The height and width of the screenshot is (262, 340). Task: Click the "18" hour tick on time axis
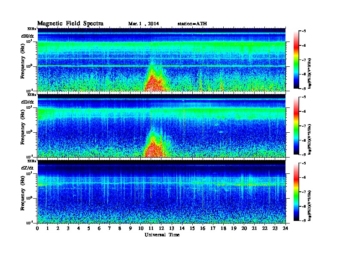[x=224, y=229]
